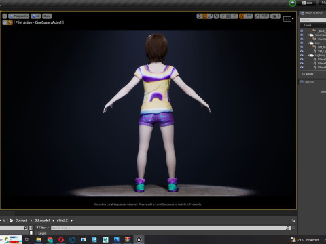Click the lock icon at right of the Content Browser path bar
This screenshot has height=244, width=326.
pyautogui.click(x=293, y=220)
